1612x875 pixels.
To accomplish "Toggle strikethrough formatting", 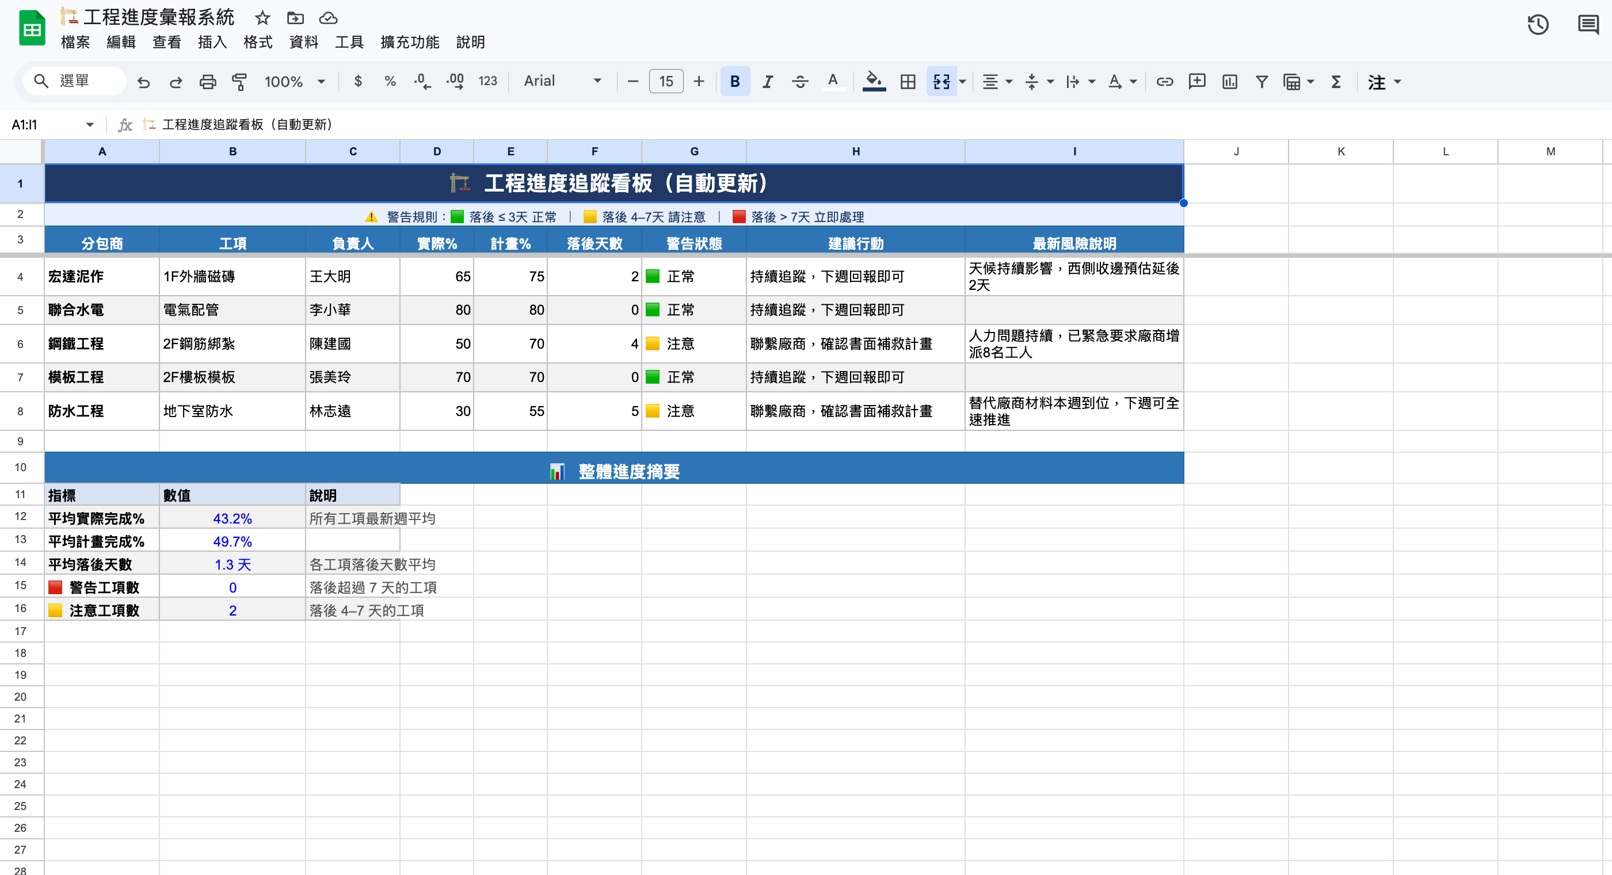I will (x=800, y=81).
